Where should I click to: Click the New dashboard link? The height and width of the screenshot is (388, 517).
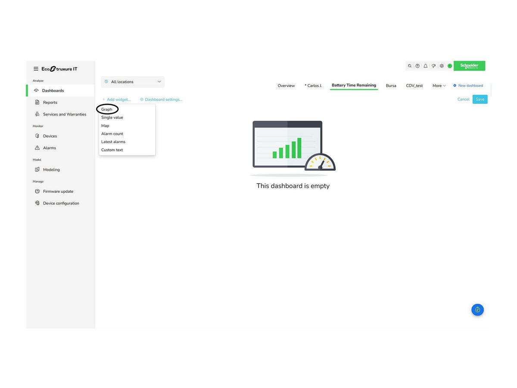tap(468, 86)
